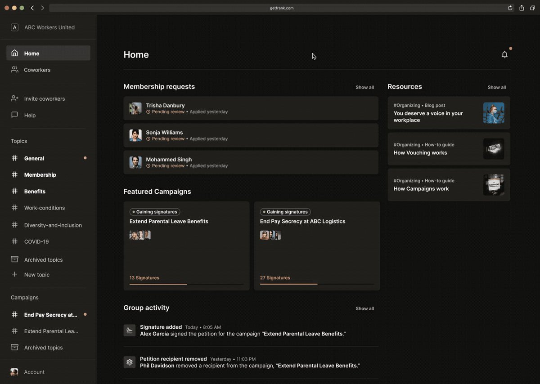The height and width of the screenshot is (384, 540).
Task: Open the Extend Parental Leave Benefits campaign card
Action: click(186, 246)
